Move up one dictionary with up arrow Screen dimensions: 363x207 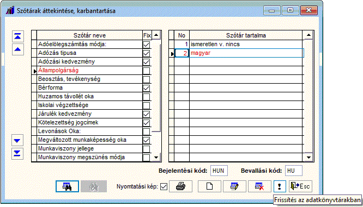pyautogui.click(x=18, y=49)
